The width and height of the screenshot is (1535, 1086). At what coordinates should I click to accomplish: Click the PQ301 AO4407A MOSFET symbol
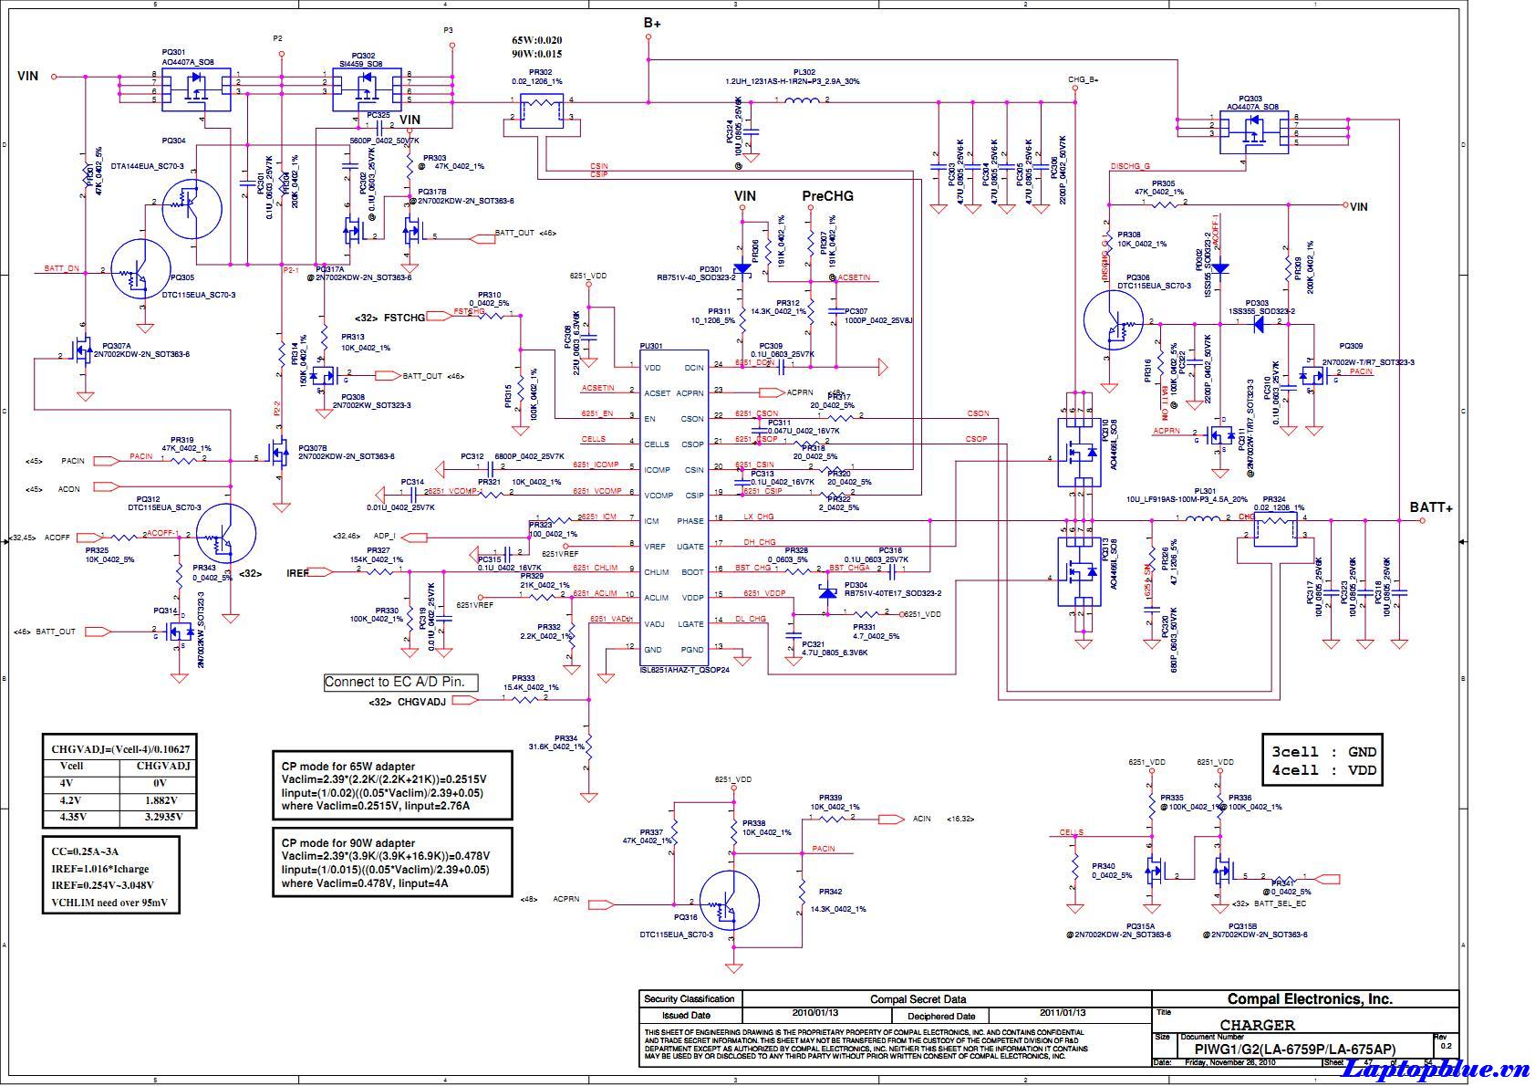[195, 89]
